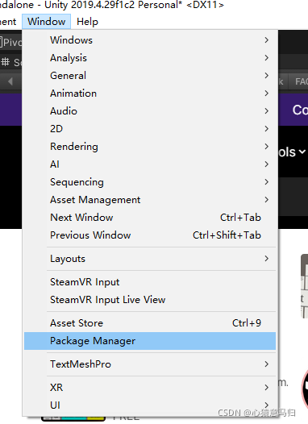
Task: Expand the 2D submenu
Action: [x=150, y=129]
